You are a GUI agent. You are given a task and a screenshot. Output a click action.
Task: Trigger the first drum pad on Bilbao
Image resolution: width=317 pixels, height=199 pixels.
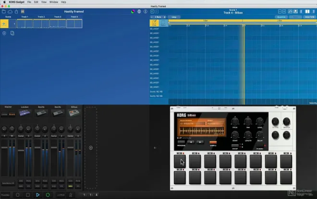tap(180, 161)
